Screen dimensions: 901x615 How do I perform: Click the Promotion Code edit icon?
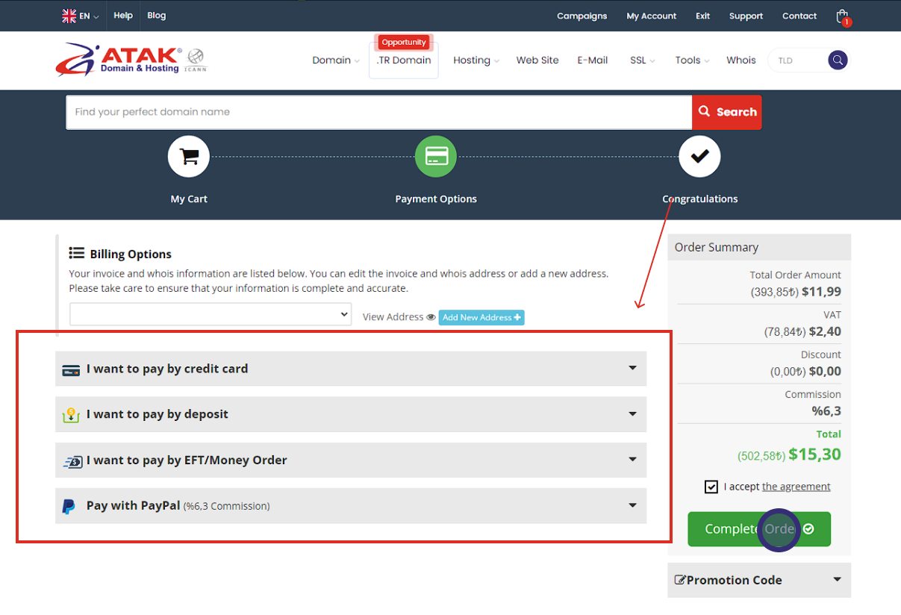[680, 580]
